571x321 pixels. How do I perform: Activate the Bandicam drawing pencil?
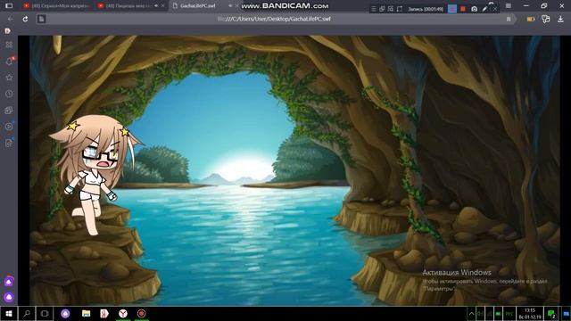point(484,9)
